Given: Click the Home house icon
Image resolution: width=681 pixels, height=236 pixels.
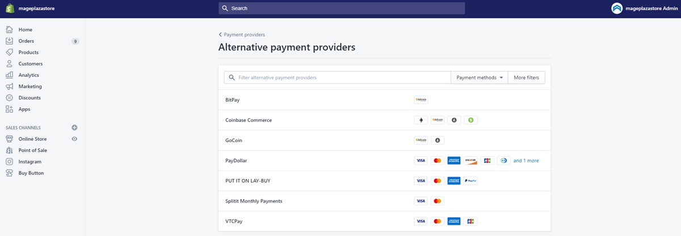Looking at the screenshot, I should (9, 29).
